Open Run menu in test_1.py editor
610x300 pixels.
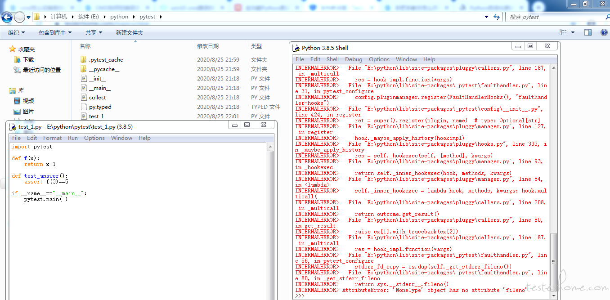73,138
